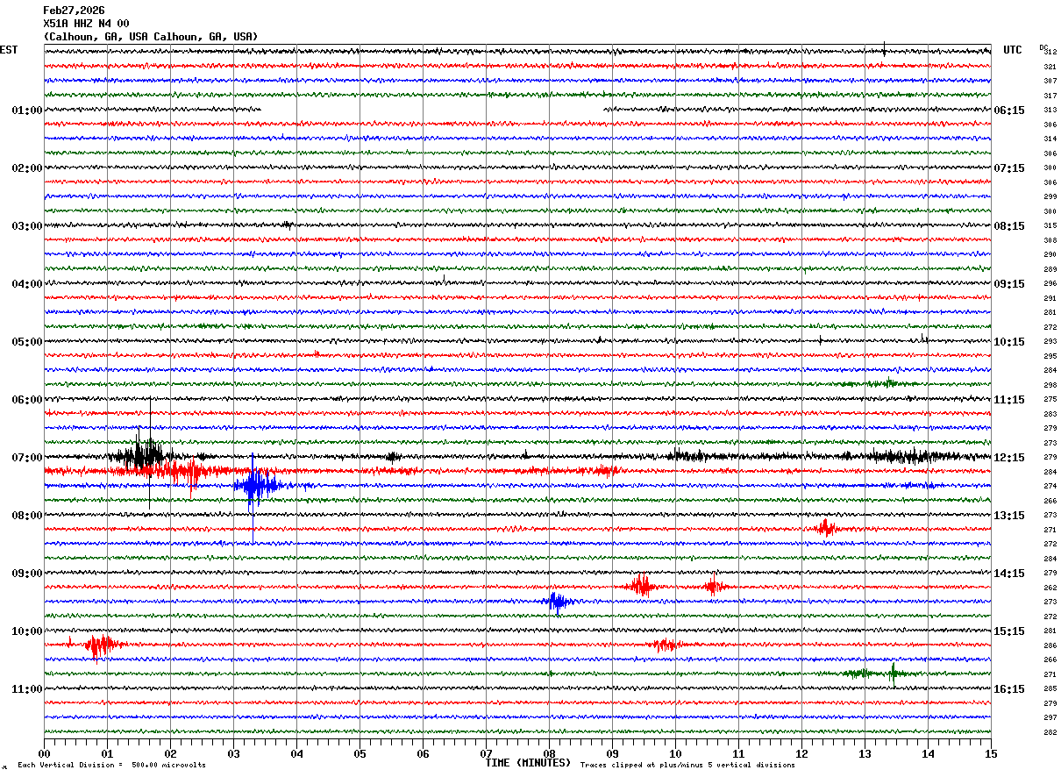
Task: Click the X51A HHZ N4 00 station label
Action: pos(86,24)
